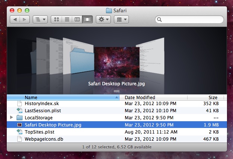Grab the Cover Flow resize handle
Image resolution: width=233 pixels, height=159 pixels.
click(116, 91)
